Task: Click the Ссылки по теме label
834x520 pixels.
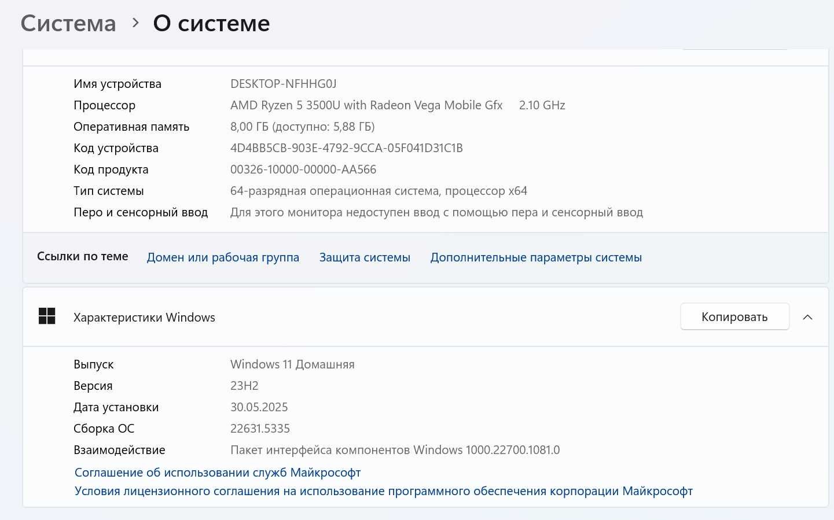Action: (83, 256)
